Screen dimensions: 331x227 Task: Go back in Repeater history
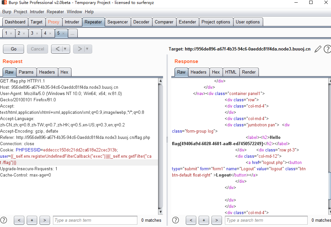(x=57, y=49)
